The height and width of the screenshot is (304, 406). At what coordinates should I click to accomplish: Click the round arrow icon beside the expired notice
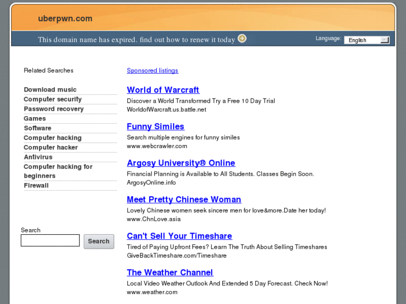tap(242, 38)
